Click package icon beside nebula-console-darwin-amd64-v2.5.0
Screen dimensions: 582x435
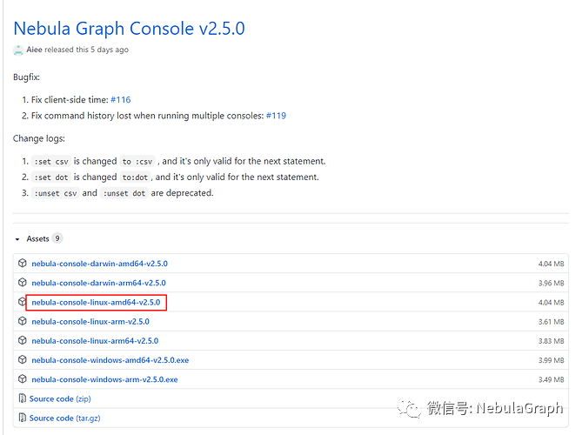tap(23, 263)
